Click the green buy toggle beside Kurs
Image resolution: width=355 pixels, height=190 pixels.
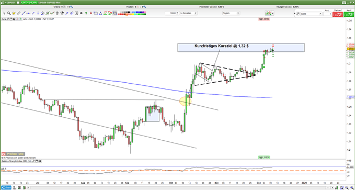[20, 19]
